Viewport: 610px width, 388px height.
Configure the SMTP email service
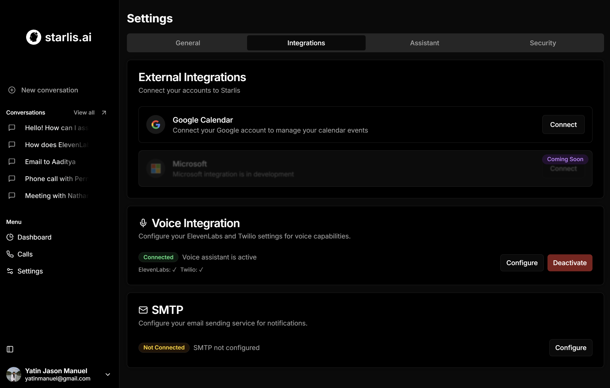570,348
